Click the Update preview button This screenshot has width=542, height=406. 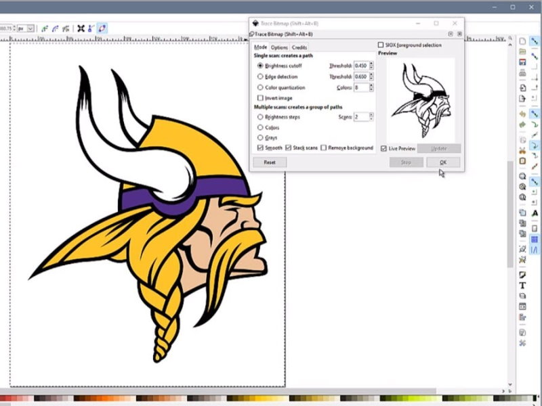click(x=439, y=148)
